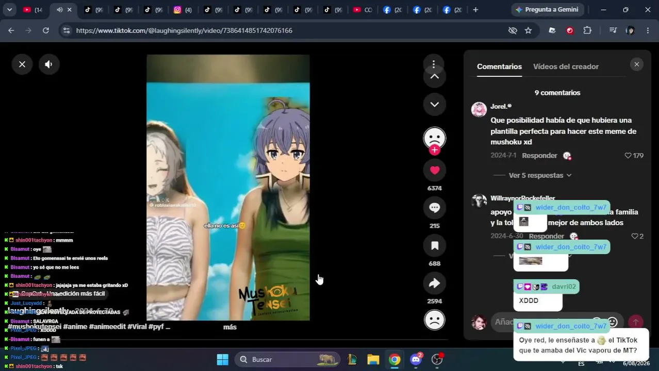The image size is (659, 371).
Task: Open the Chrome profile avatar
Action: click(x=630, y=30)
